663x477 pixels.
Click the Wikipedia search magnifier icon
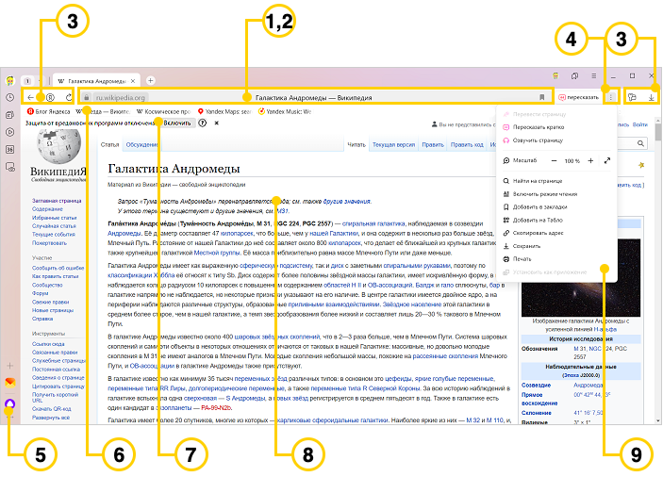640,143
